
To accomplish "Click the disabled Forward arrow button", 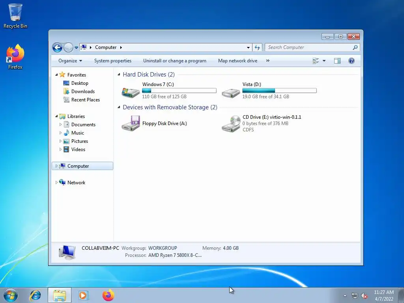I will click(68, 47).
